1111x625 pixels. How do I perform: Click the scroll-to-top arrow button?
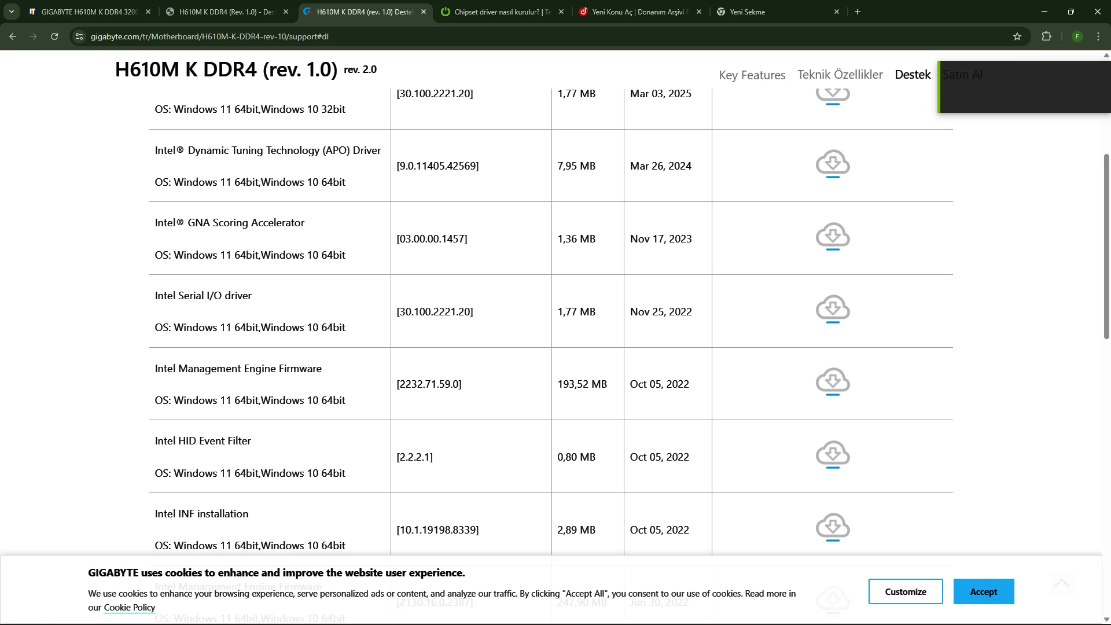[x=1061, y=583]
